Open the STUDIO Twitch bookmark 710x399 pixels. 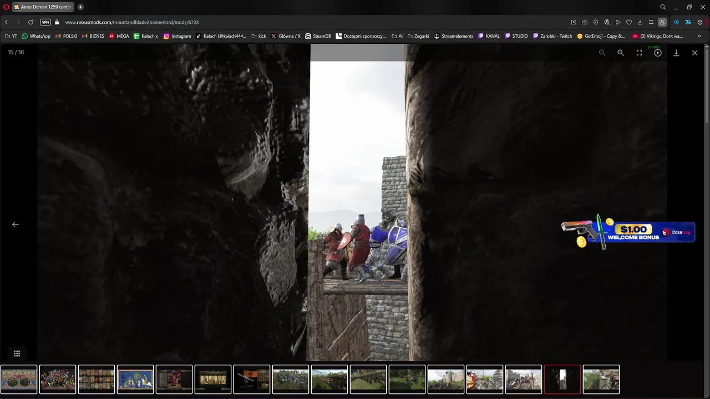(516, 36)
